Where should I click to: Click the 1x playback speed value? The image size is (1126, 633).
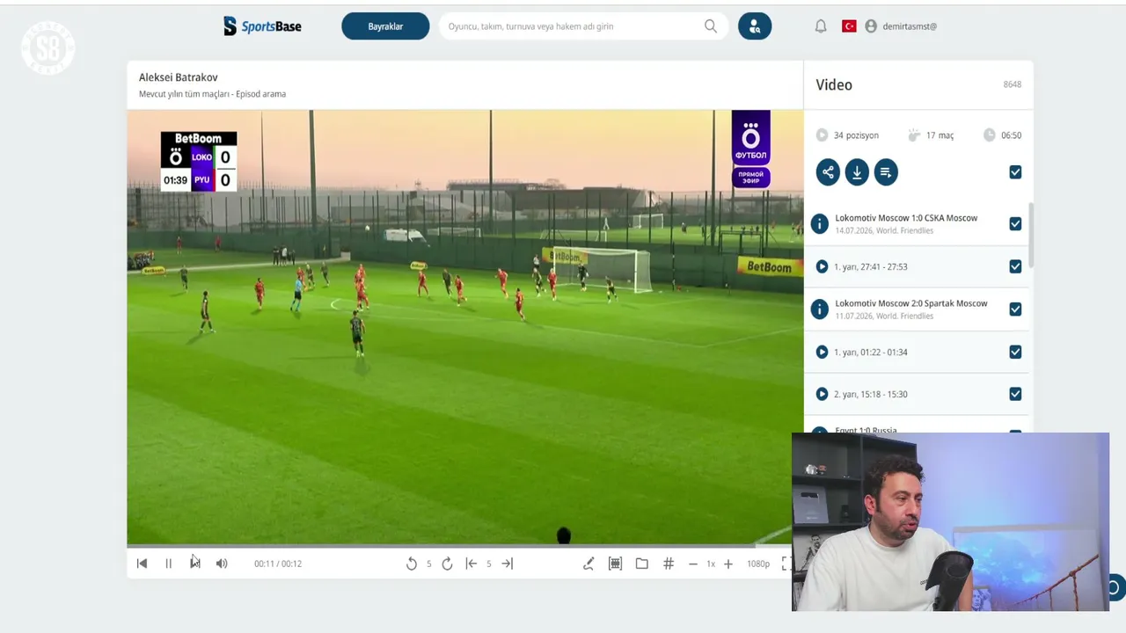pyautogui.click(x=711, y=564)
